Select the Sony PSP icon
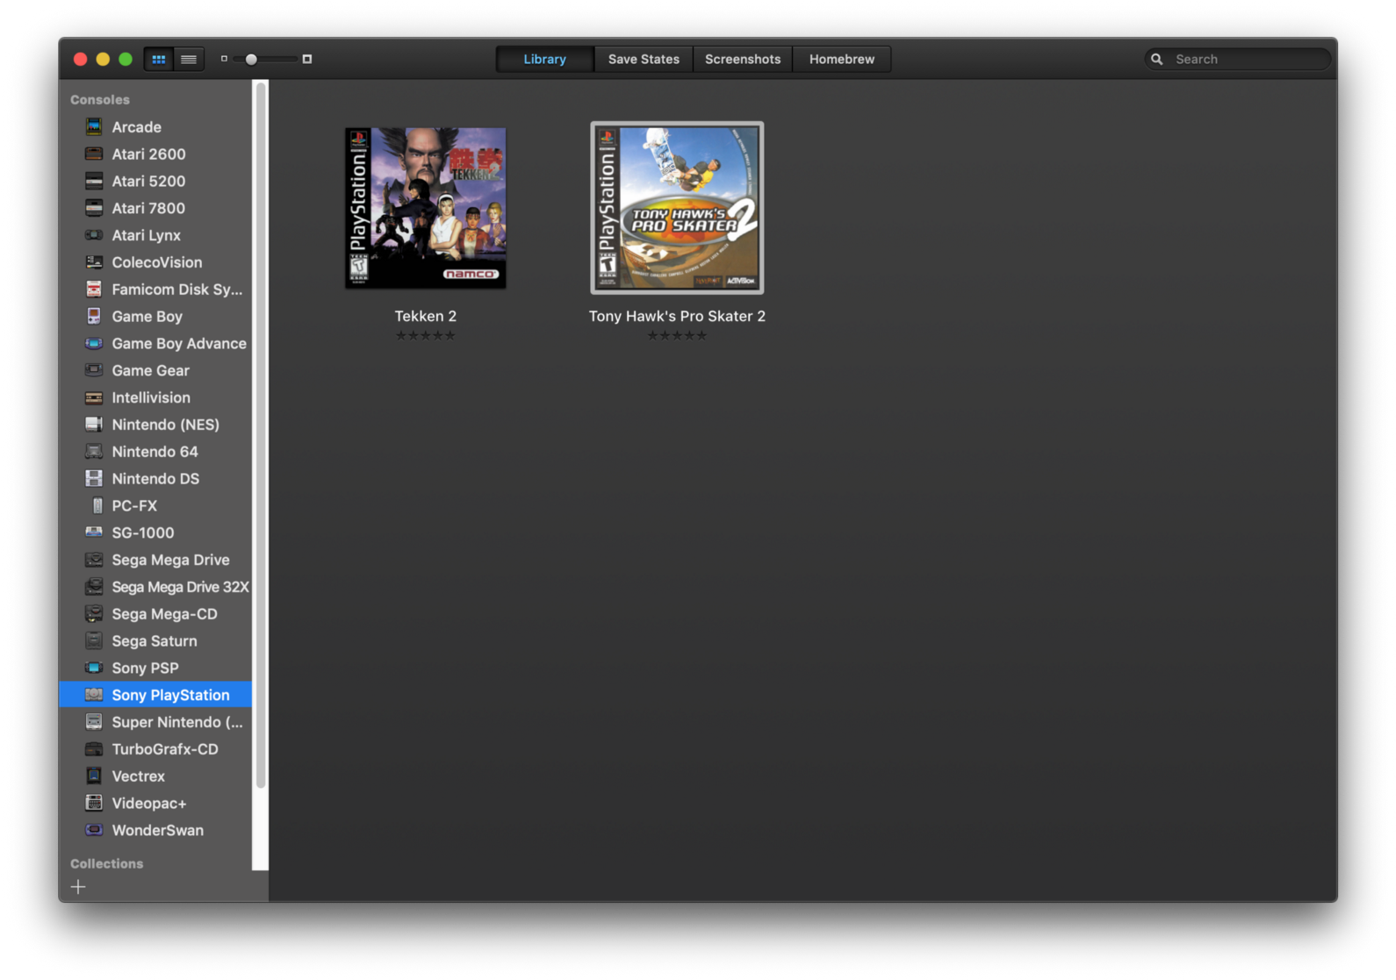 point(94,668)
